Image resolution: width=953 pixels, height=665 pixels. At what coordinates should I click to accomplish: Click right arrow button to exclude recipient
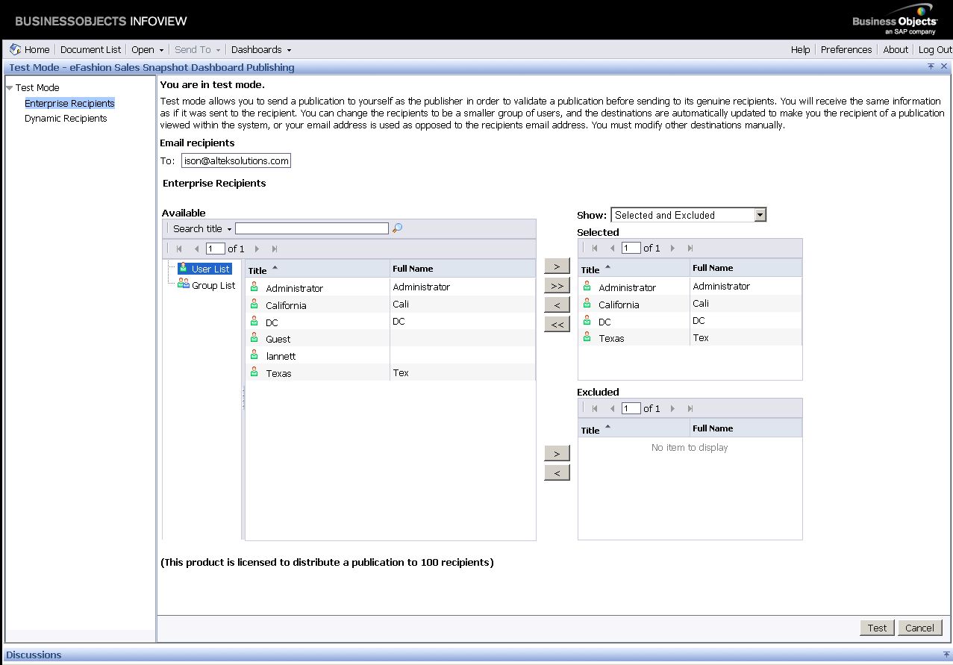tap(557, 453)
